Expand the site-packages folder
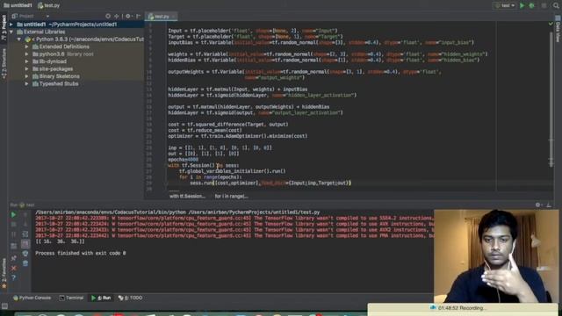This screenshot has width=562, height=316. 26,68
